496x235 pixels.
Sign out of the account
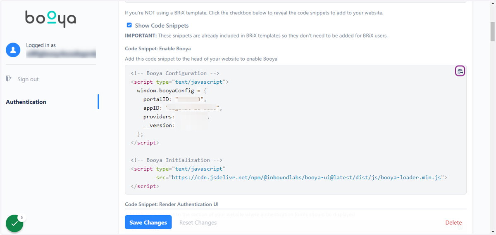[28, 79]
